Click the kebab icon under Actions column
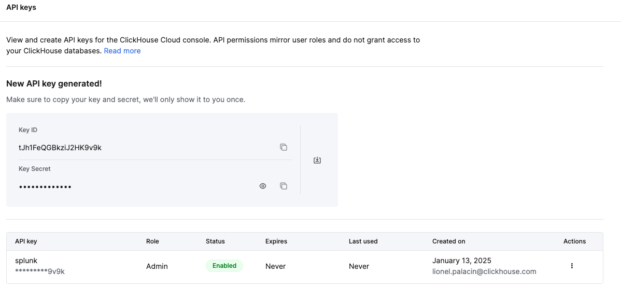The height and width of the screenshot is (302, 621). pos(571,265)
